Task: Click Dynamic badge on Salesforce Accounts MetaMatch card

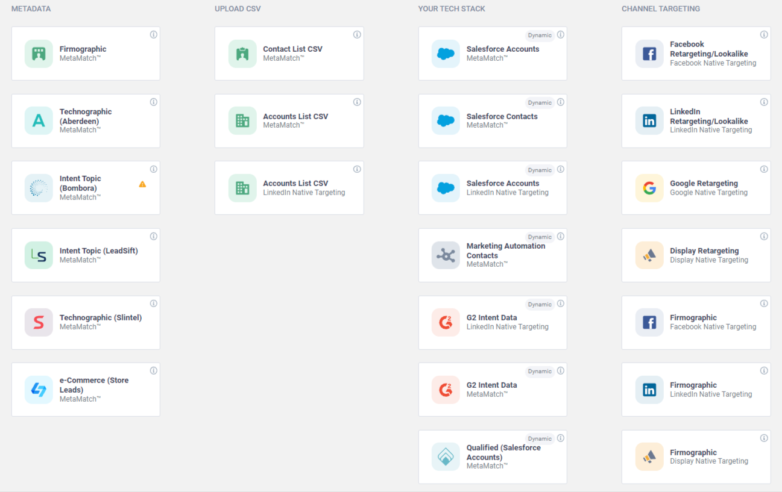Action: (x=540, y=36)
